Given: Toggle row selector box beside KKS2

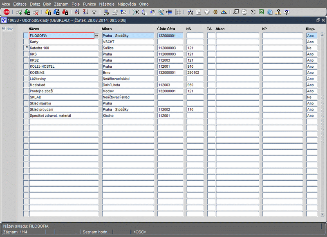Looking at the screenshot, I should tap(26, 60).
